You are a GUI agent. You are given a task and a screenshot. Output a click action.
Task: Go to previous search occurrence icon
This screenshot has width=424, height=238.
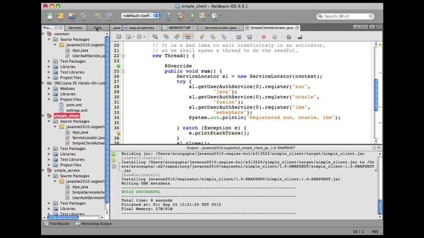coord(166,37)
